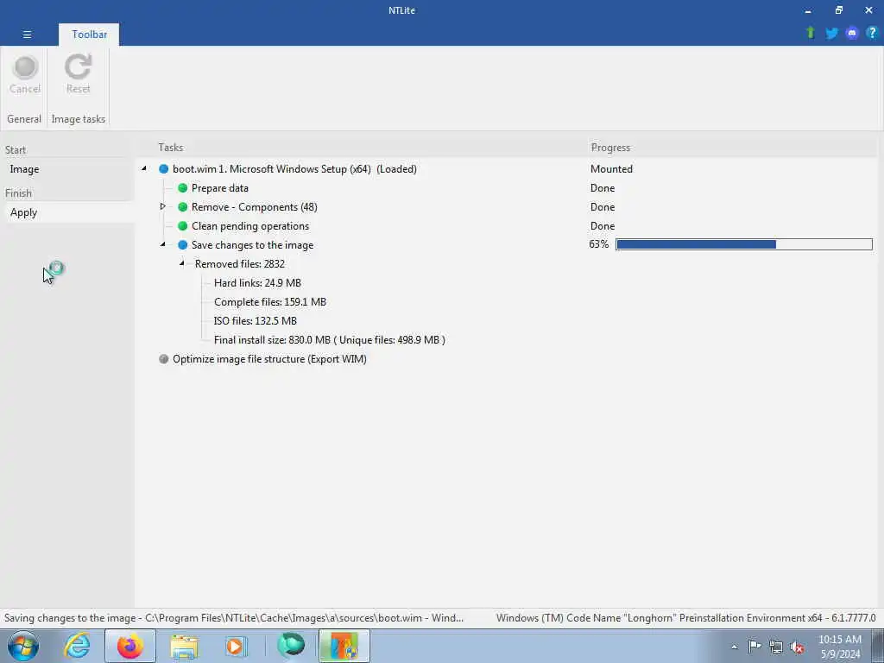
Task: Click the Action Center flag icon
Action: click(755, 646)
